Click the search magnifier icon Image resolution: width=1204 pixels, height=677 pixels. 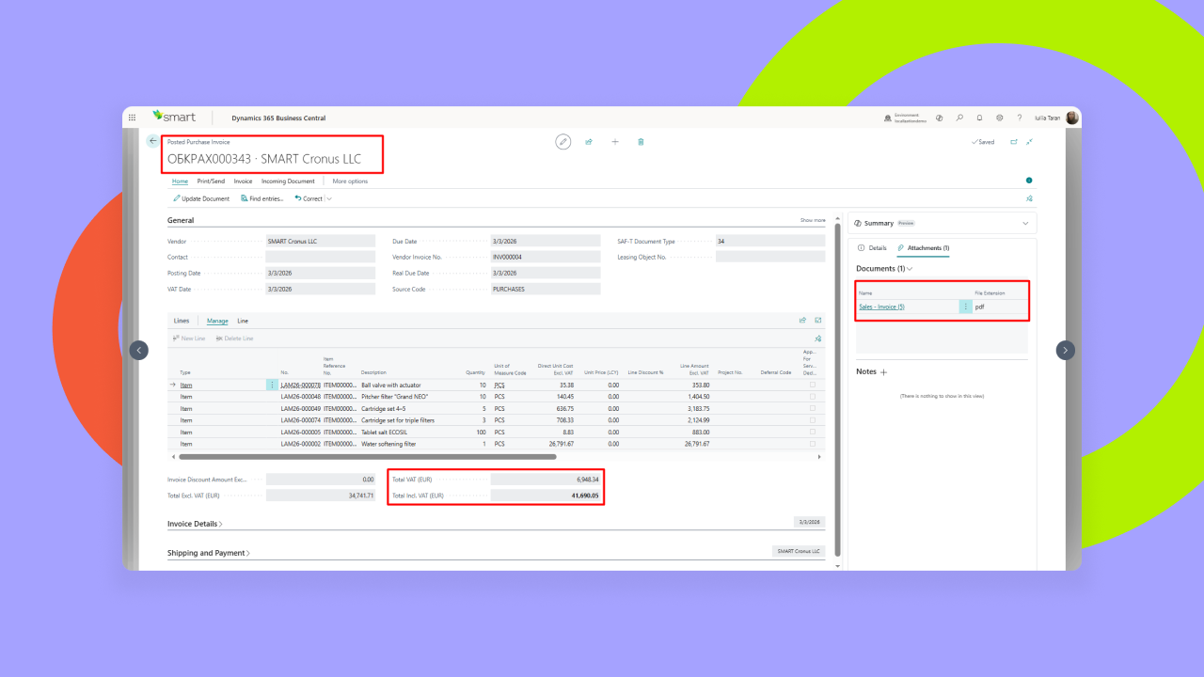tap(959, 118)
